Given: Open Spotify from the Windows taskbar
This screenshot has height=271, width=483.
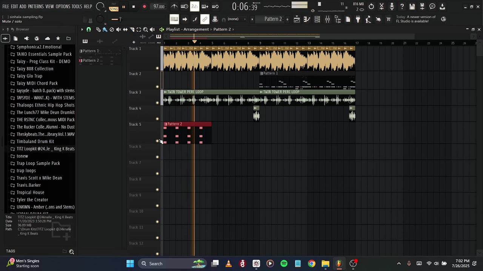Looking at the screenshot, I should [284, 263].
